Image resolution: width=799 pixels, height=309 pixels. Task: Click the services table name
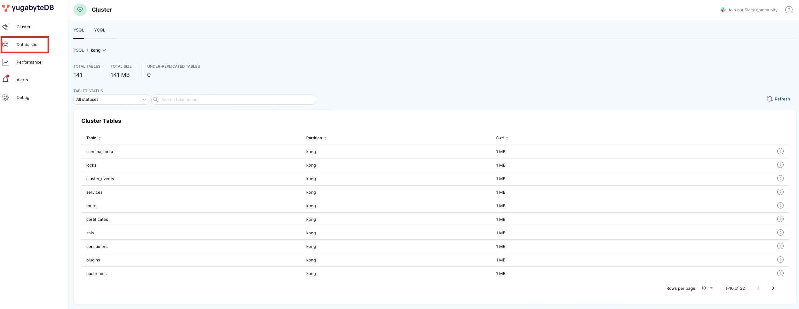tap(94, 192)
